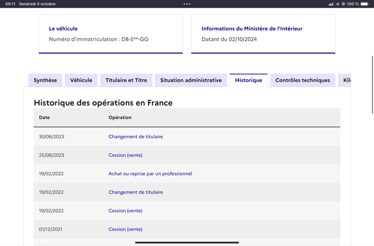
Task: Tap the home indicator bar at bottom
Action: [x=187, y=242]
